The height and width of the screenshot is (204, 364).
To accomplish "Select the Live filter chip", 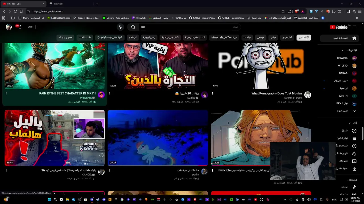I will [273, 37].
